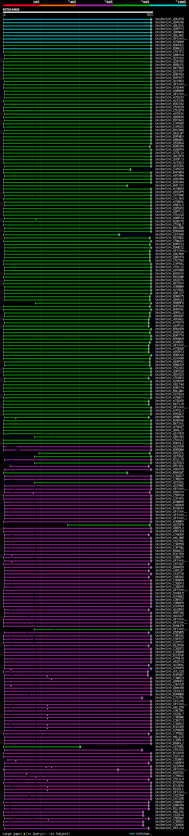Click hit label UniRef100_A9TR30
Screen dimensions: 189x836
click(x=170, y=114)
